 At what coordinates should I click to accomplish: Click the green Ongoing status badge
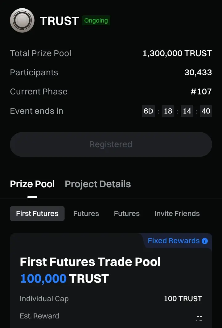[96, 21]
